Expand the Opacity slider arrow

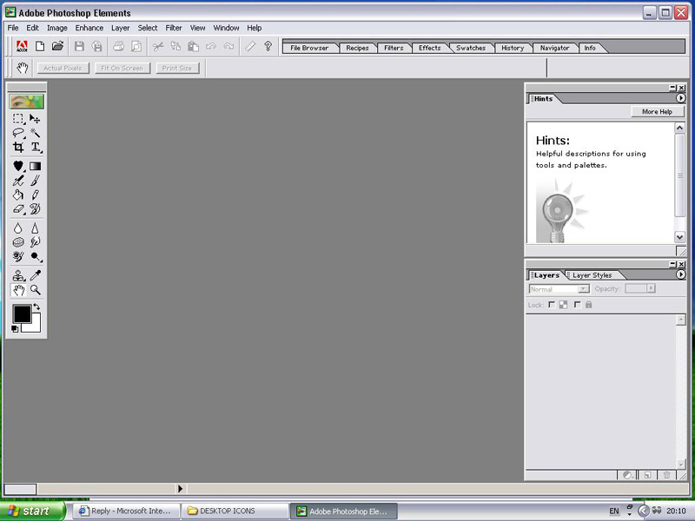652,289
